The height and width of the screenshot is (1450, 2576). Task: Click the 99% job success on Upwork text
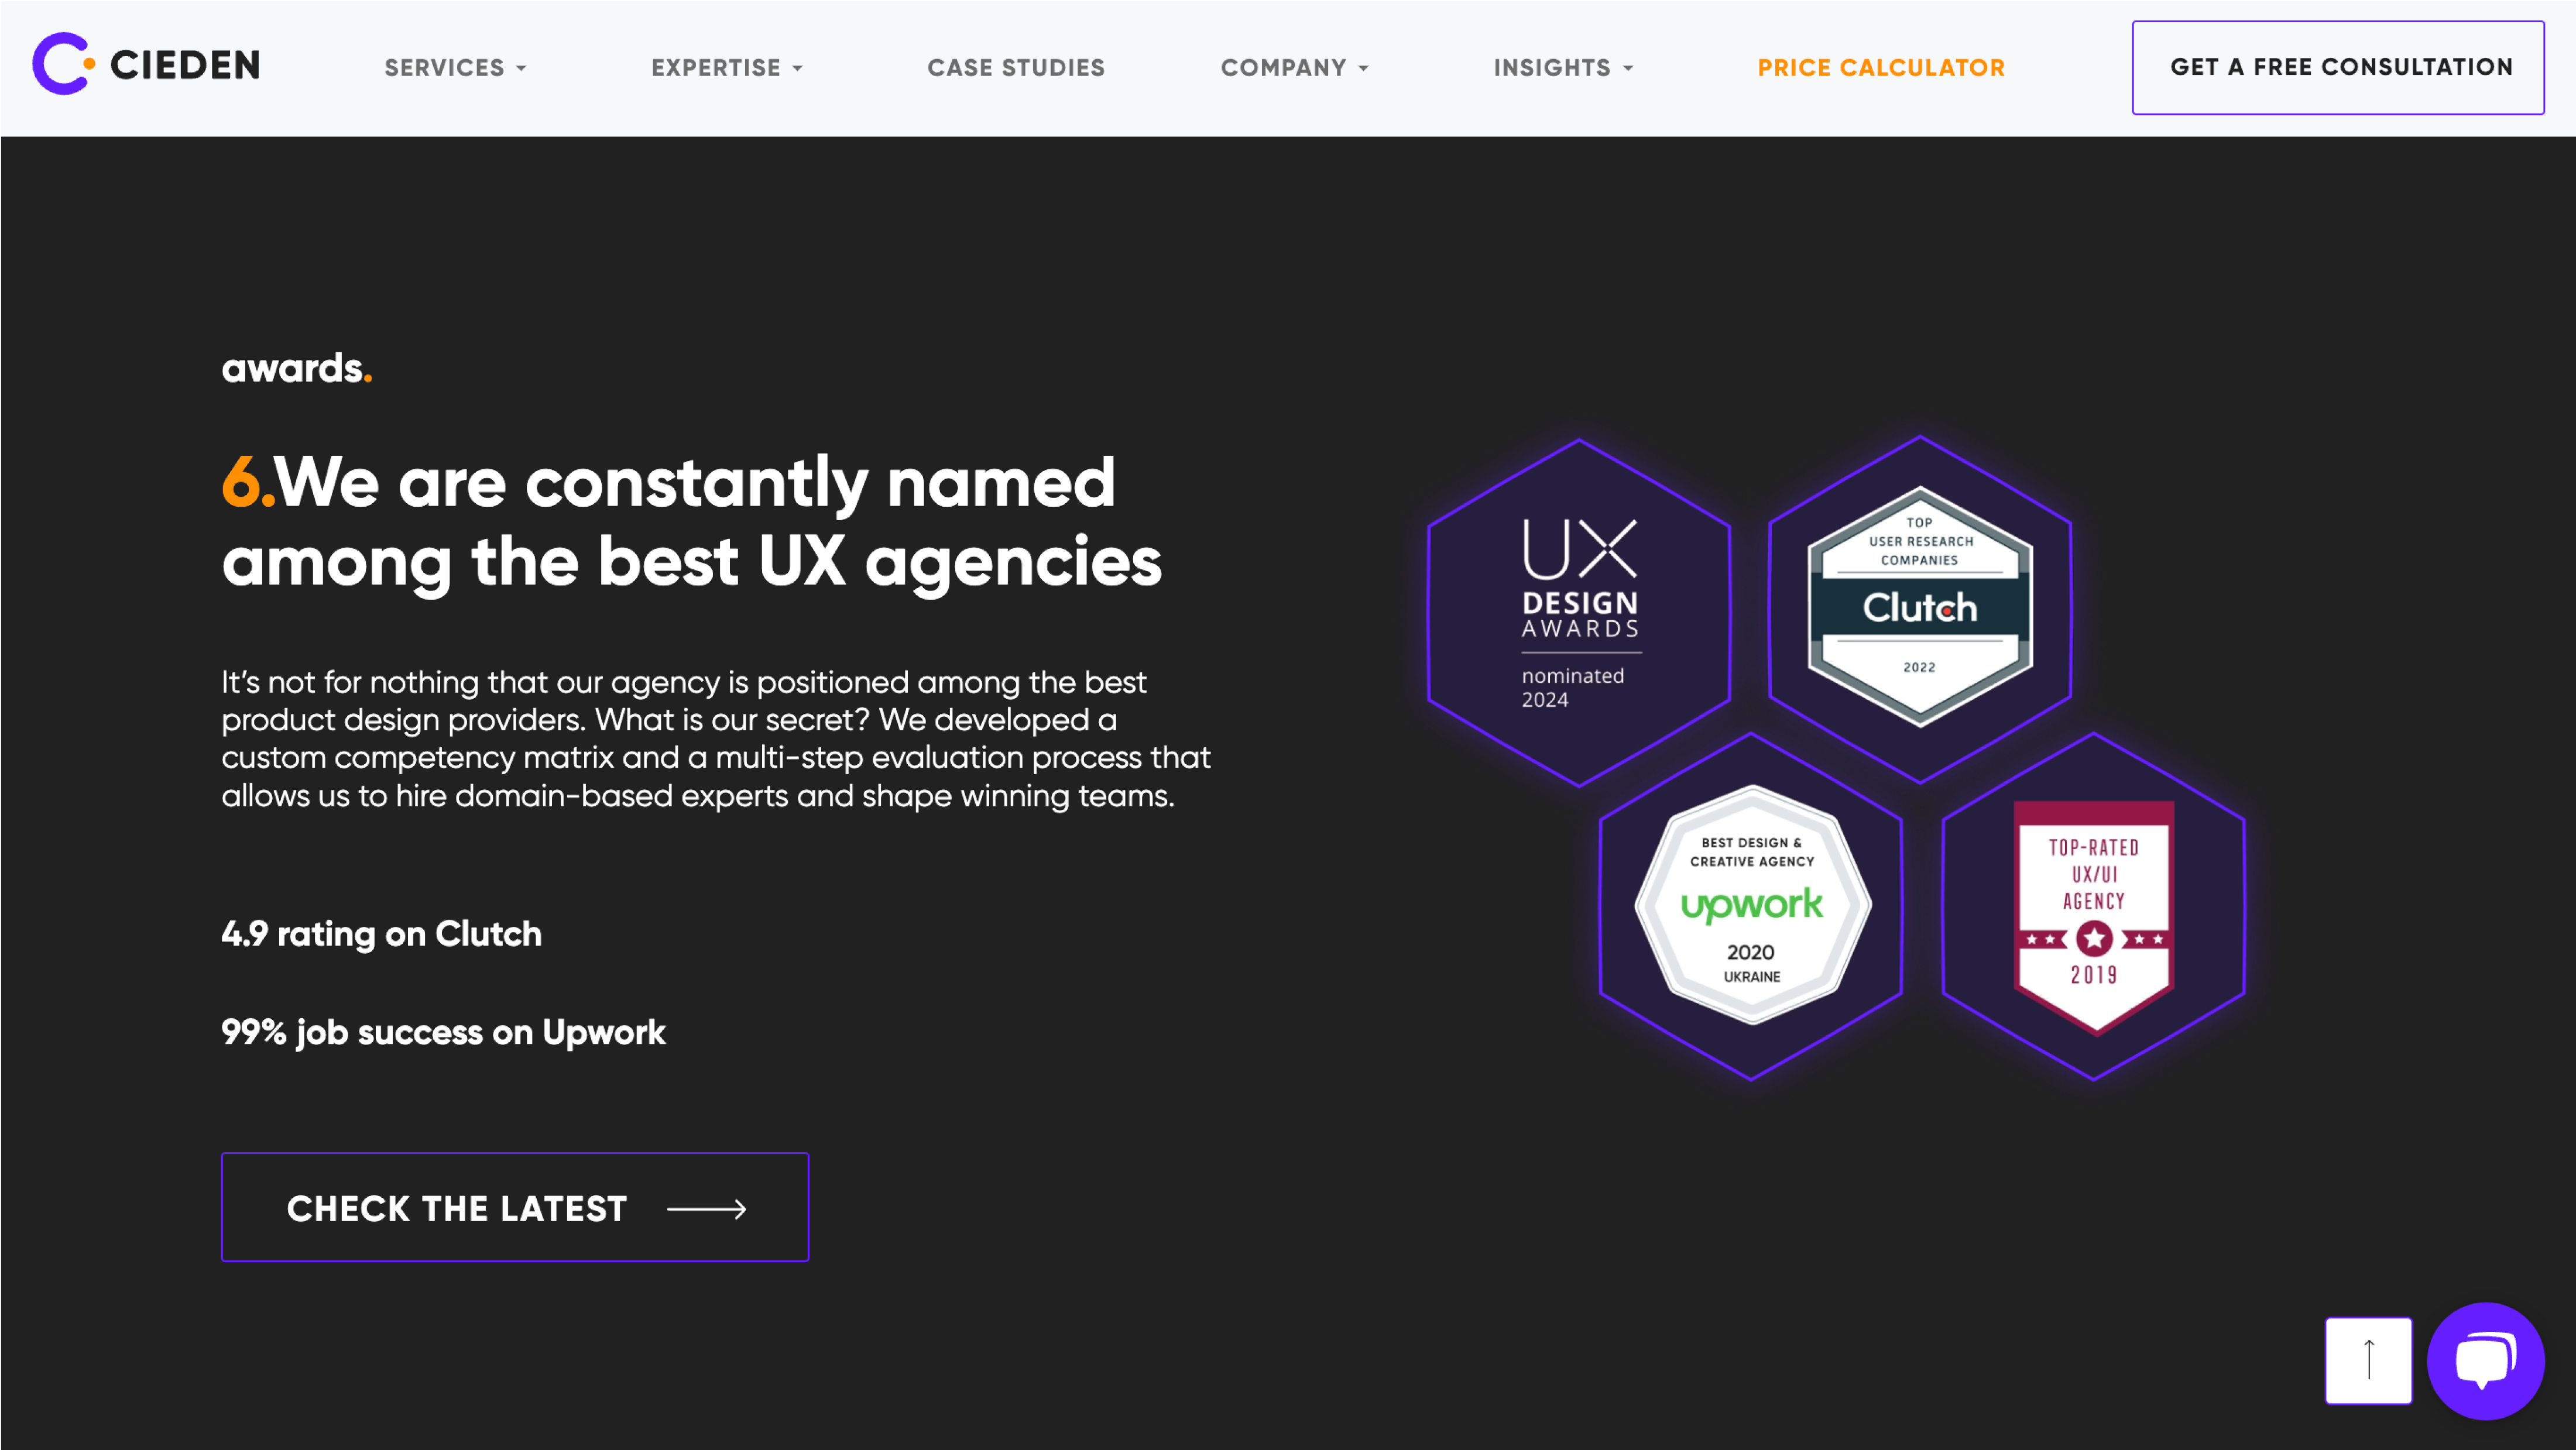[x=443, y=1031]
